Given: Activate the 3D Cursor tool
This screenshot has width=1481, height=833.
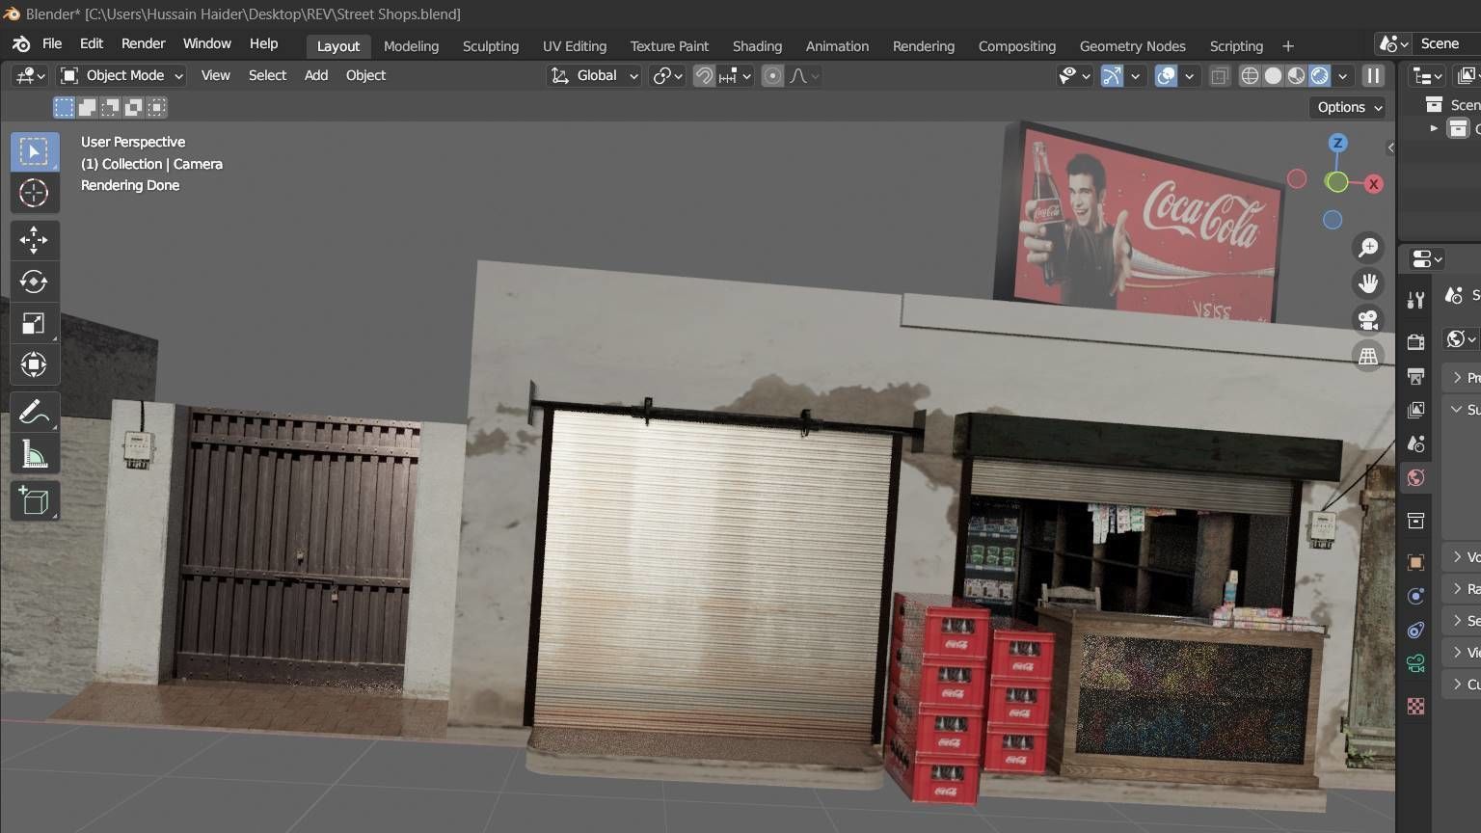Looking at the screenshot, I should (x=34, y=193).
